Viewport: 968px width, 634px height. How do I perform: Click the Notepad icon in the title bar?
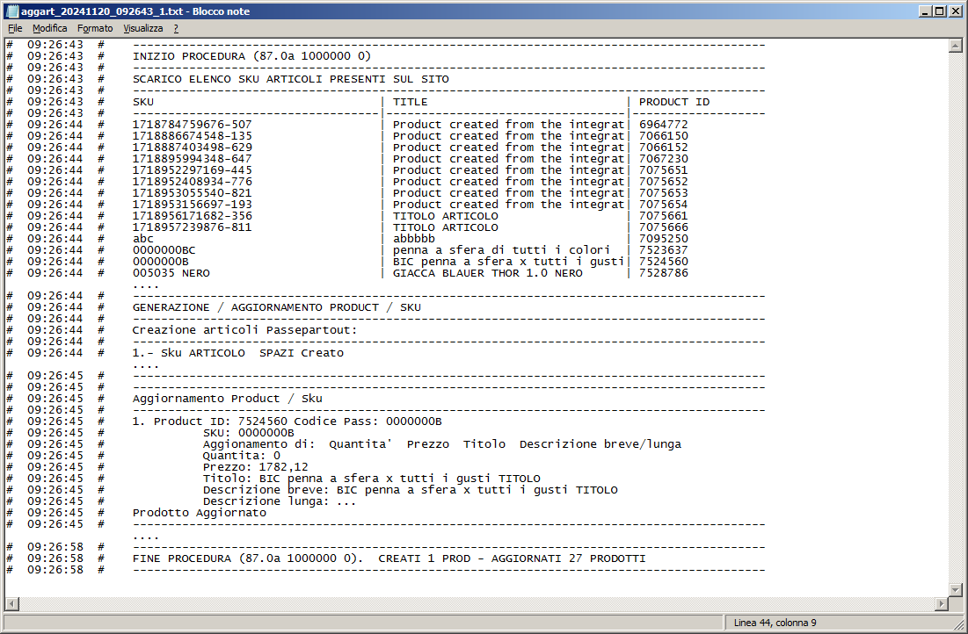pos(11,11)
